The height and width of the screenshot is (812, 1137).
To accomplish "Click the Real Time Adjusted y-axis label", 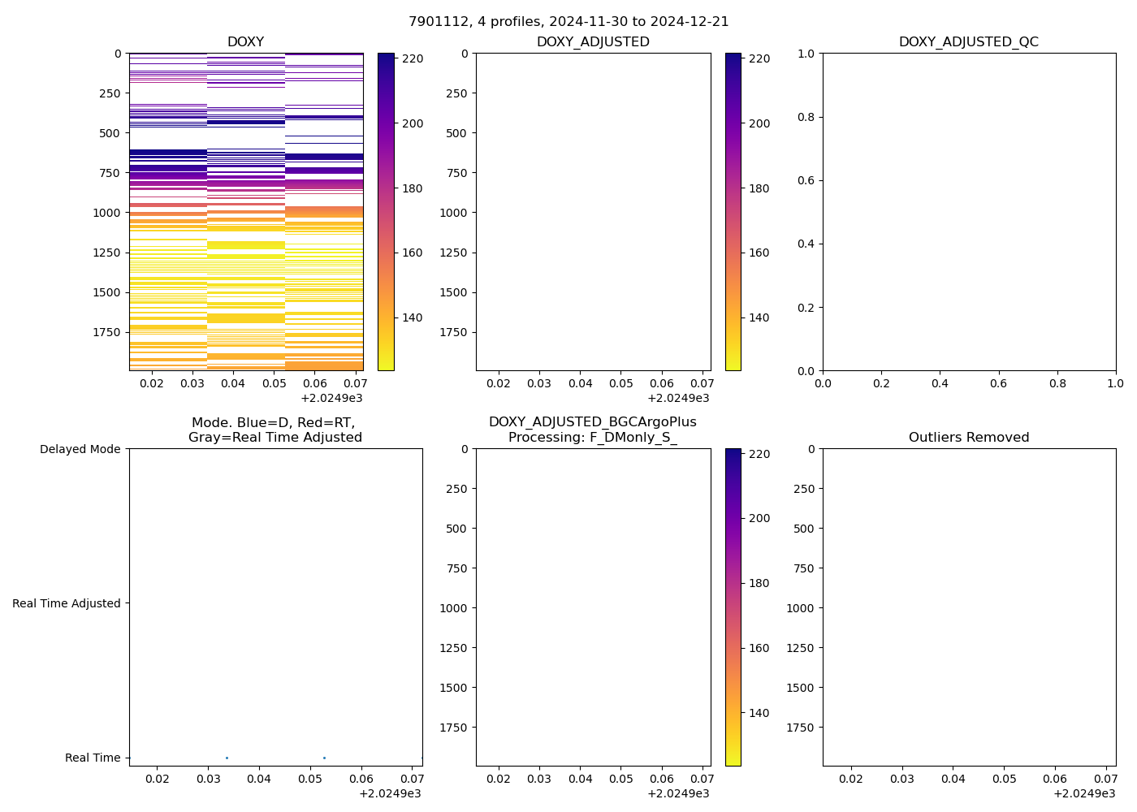I will click(x=67, y=603).
